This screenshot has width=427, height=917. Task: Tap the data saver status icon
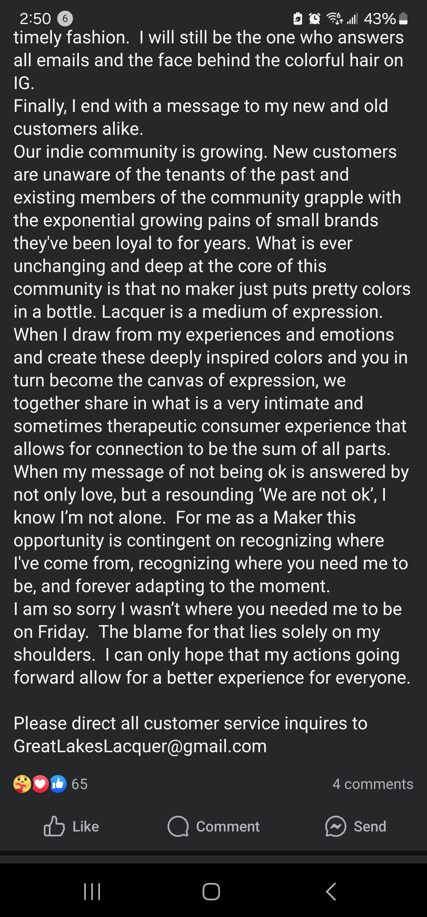coord(298,18)
